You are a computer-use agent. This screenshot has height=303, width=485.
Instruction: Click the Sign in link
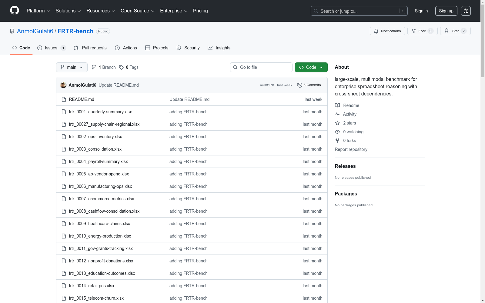(x=421, y=11)
